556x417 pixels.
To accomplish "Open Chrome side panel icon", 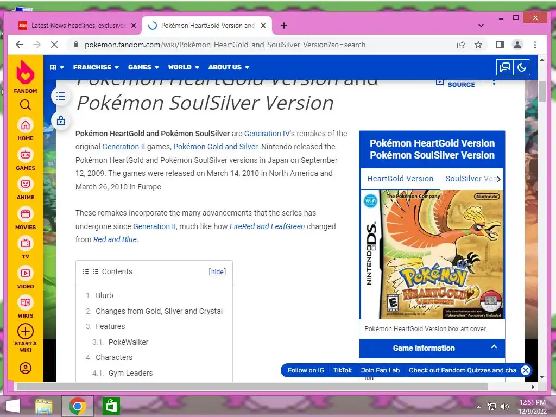I will [x=500, y=45].
